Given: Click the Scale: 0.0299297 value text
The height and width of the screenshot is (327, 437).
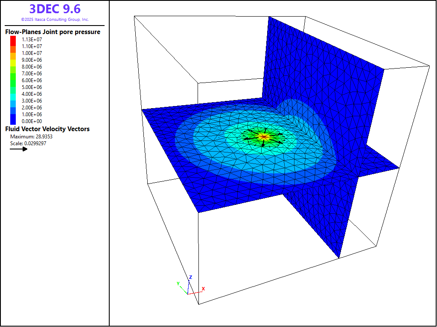Looking at the screenshot, I should (28, 143).
